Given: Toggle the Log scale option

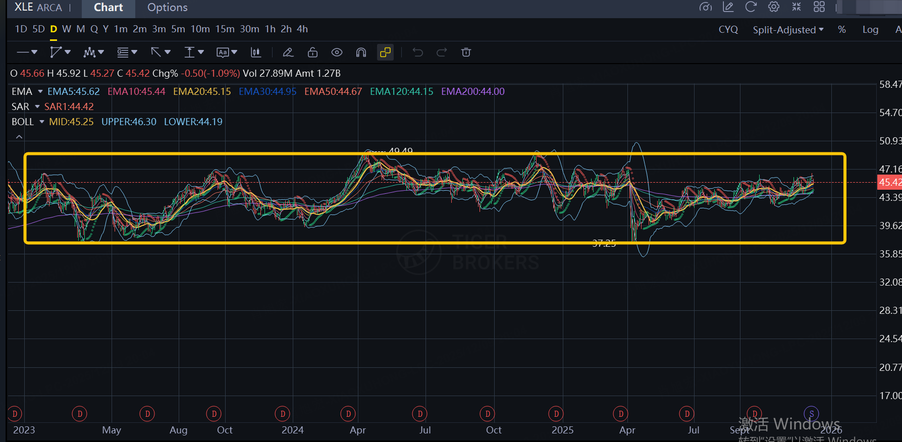Looking at the screenshot, I should tap(870, 30).
